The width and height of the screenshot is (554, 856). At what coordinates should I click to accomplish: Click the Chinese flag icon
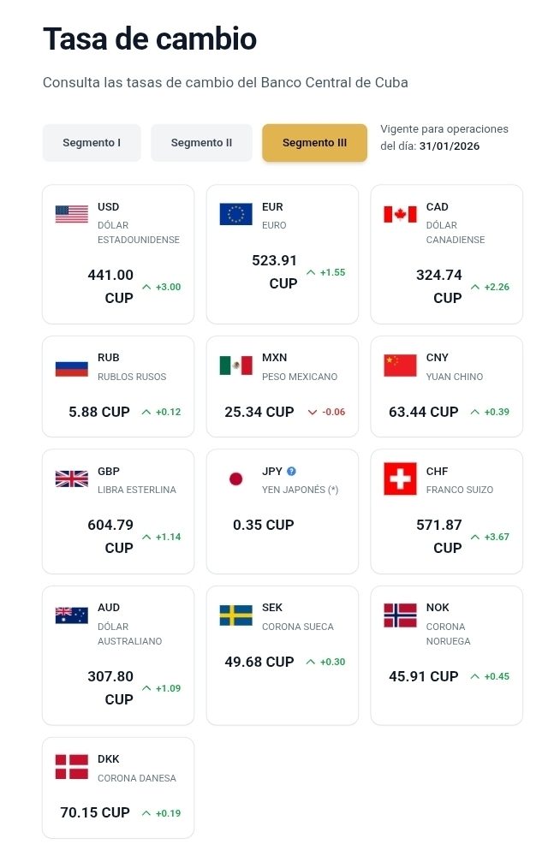coord(400,366)
